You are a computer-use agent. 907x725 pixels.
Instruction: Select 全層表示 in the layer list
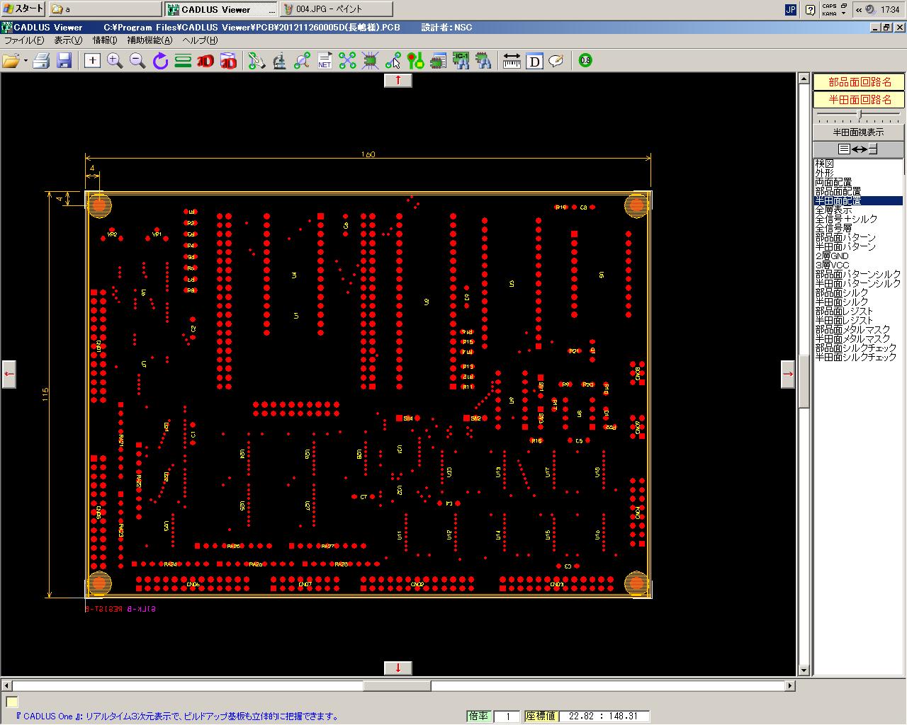[833, 210]
